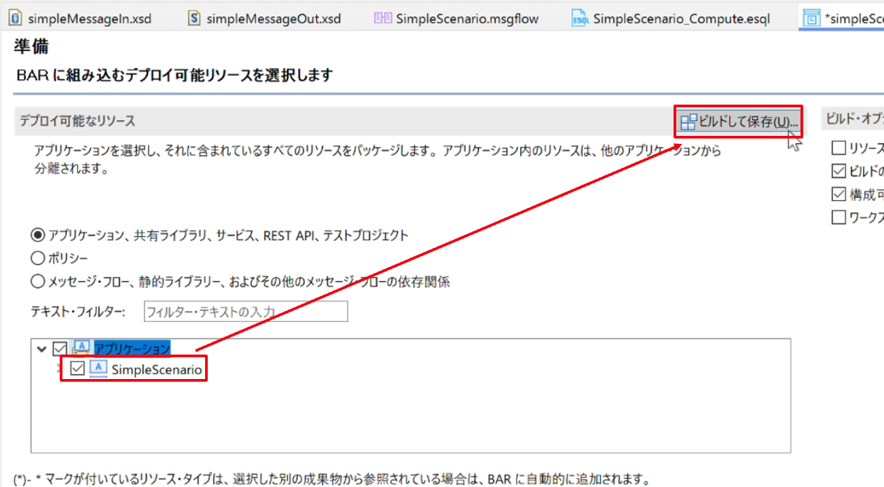
Task: Select the SimpleScenario tree item
Action: 156,369
